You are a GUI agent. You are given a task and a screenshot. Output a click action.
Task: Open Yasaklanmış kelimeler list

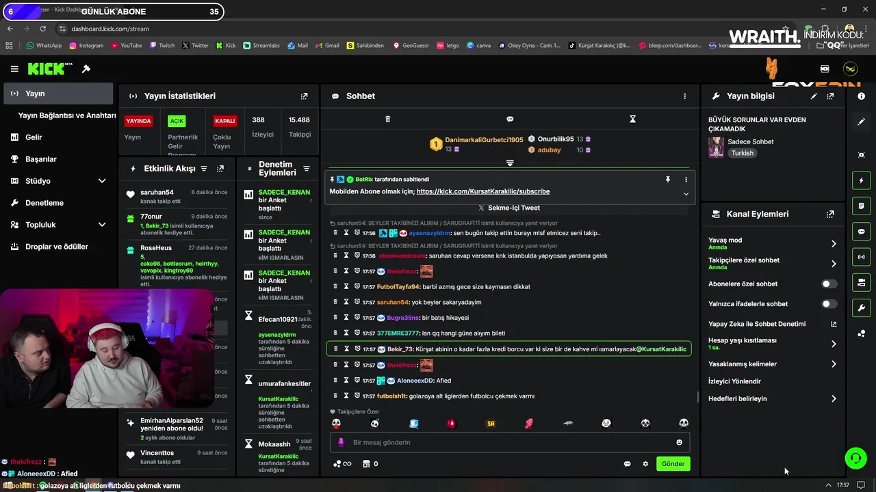pos(833,364)
